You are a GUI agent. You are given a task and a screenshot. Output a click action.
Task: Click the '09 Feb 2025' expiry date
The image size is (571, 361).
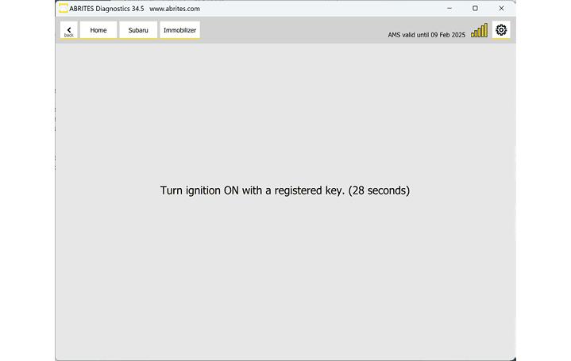click(x=448, y=35)
